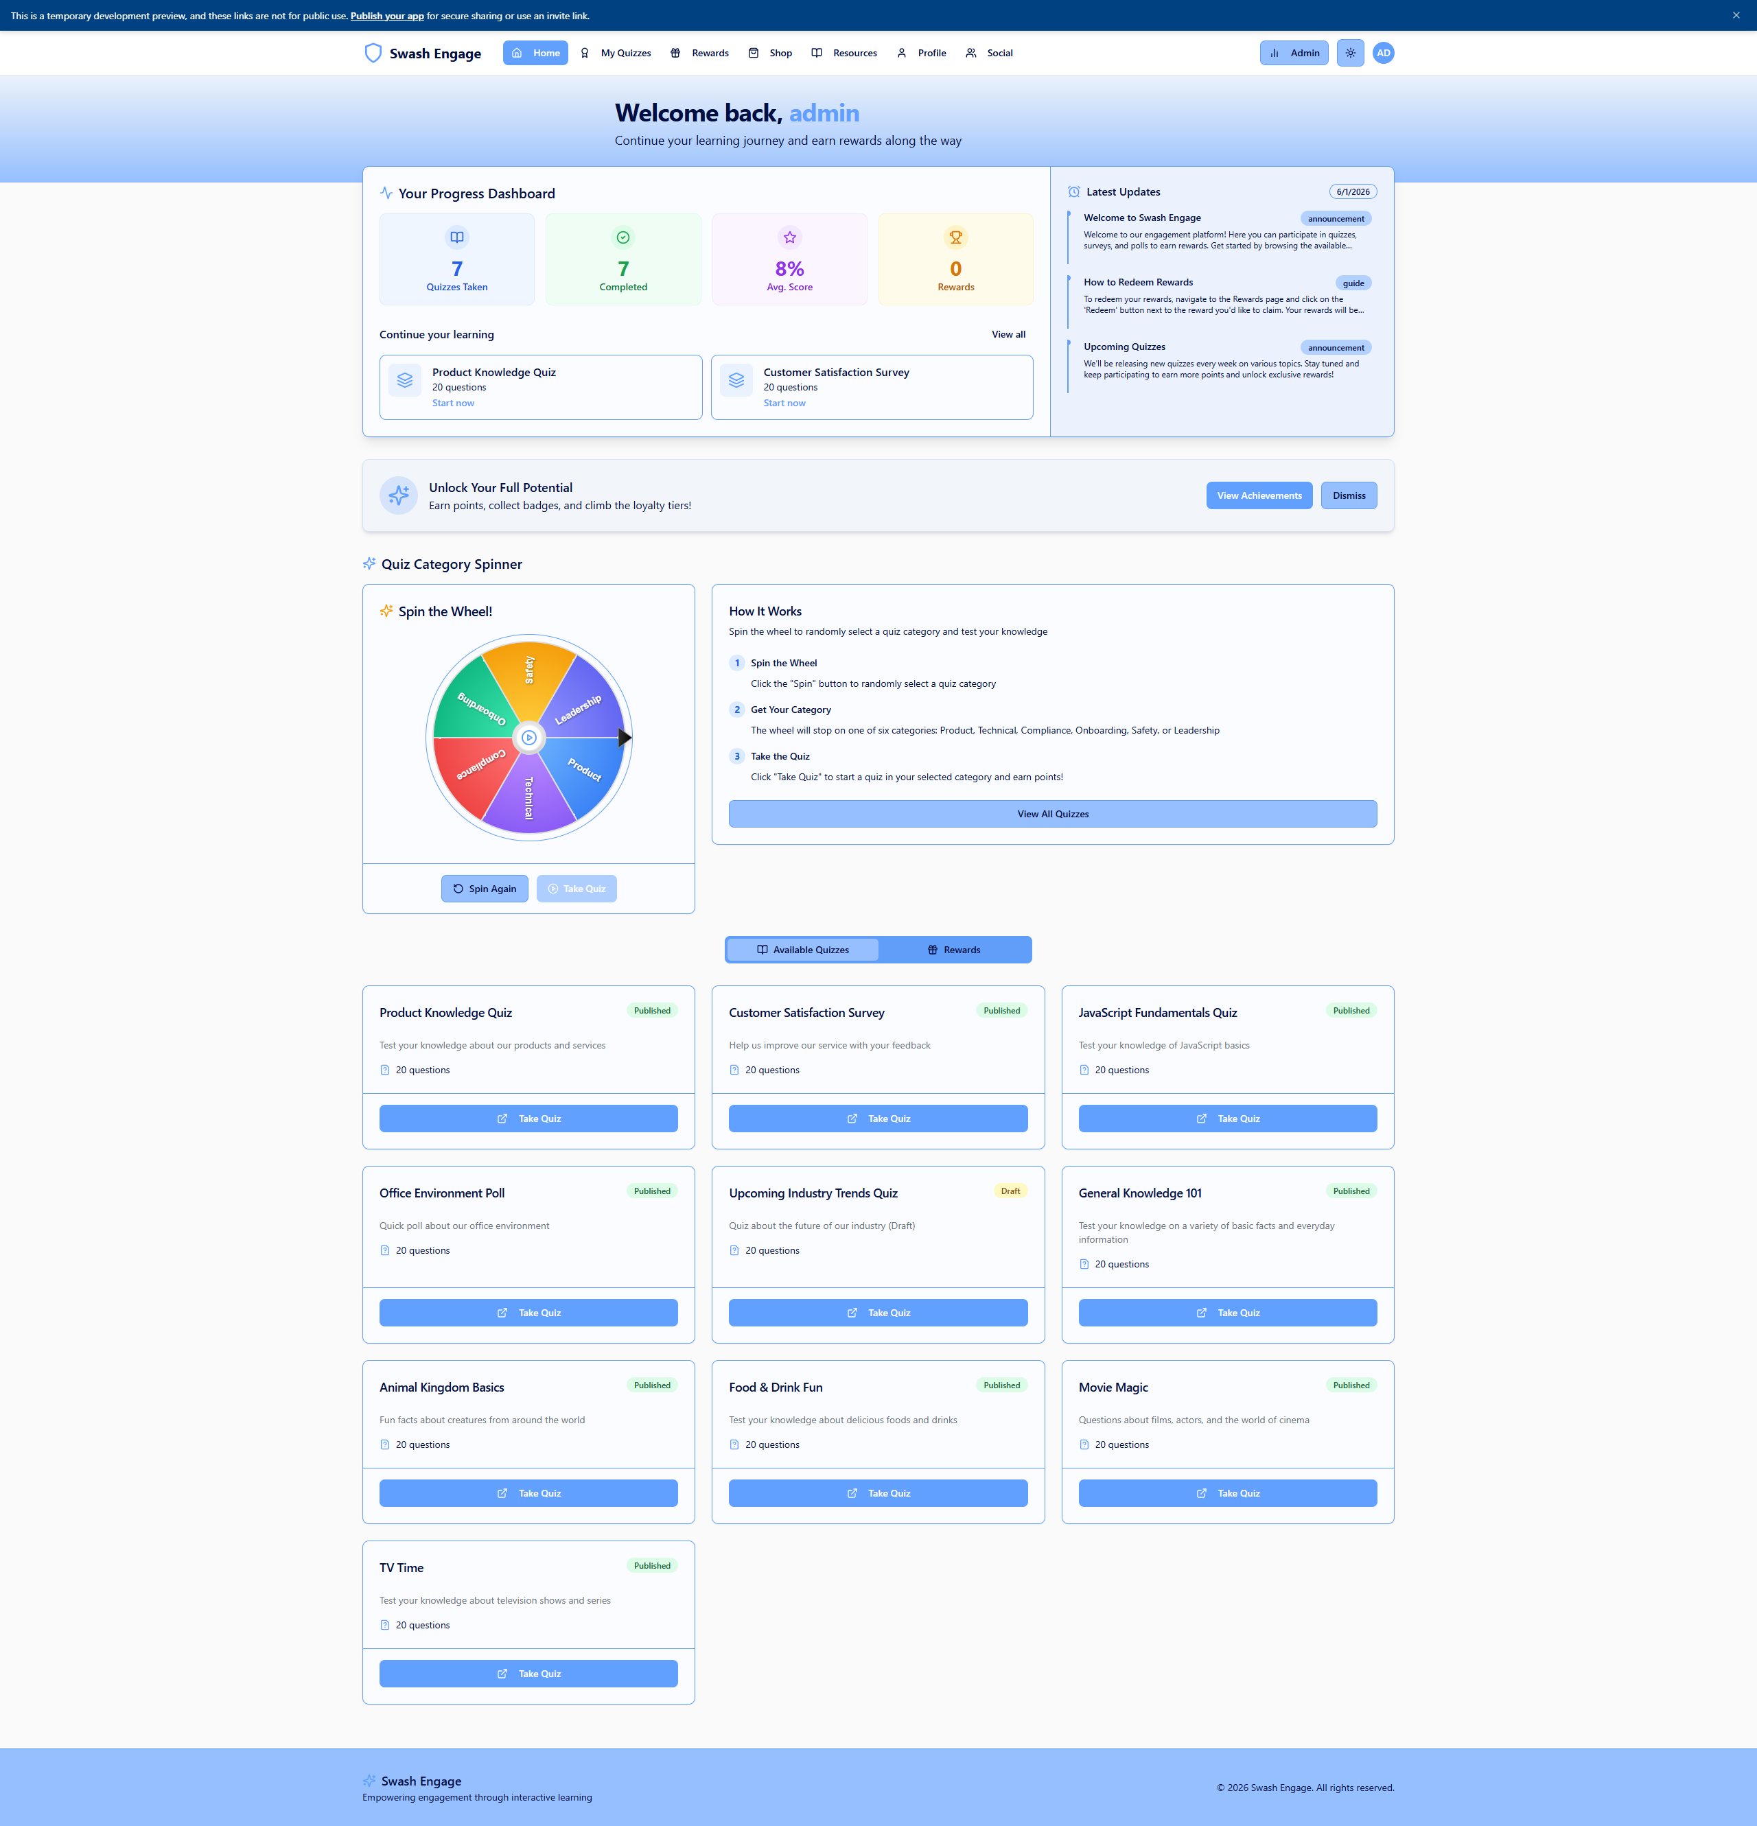
Task: Close the development preview banner
Action: pos(1736,15)
